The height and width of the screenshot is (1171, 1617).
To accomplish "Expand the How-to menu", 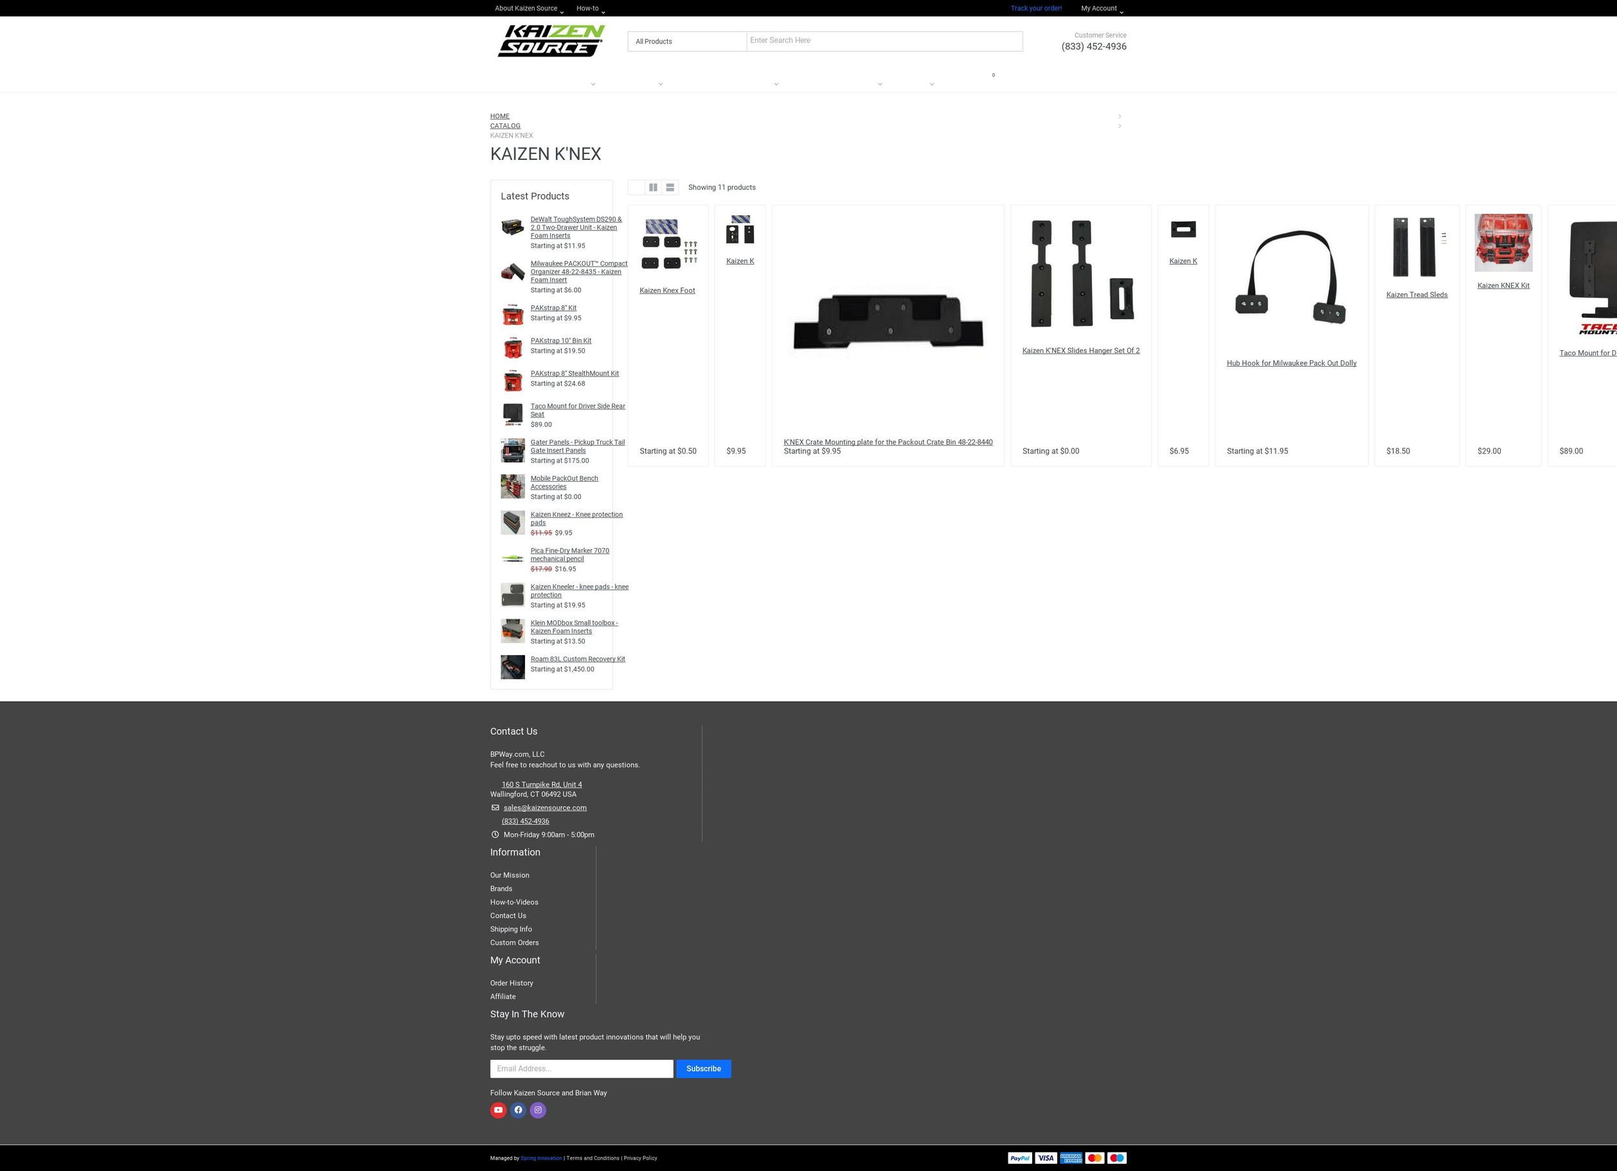I will pos(591,8).
